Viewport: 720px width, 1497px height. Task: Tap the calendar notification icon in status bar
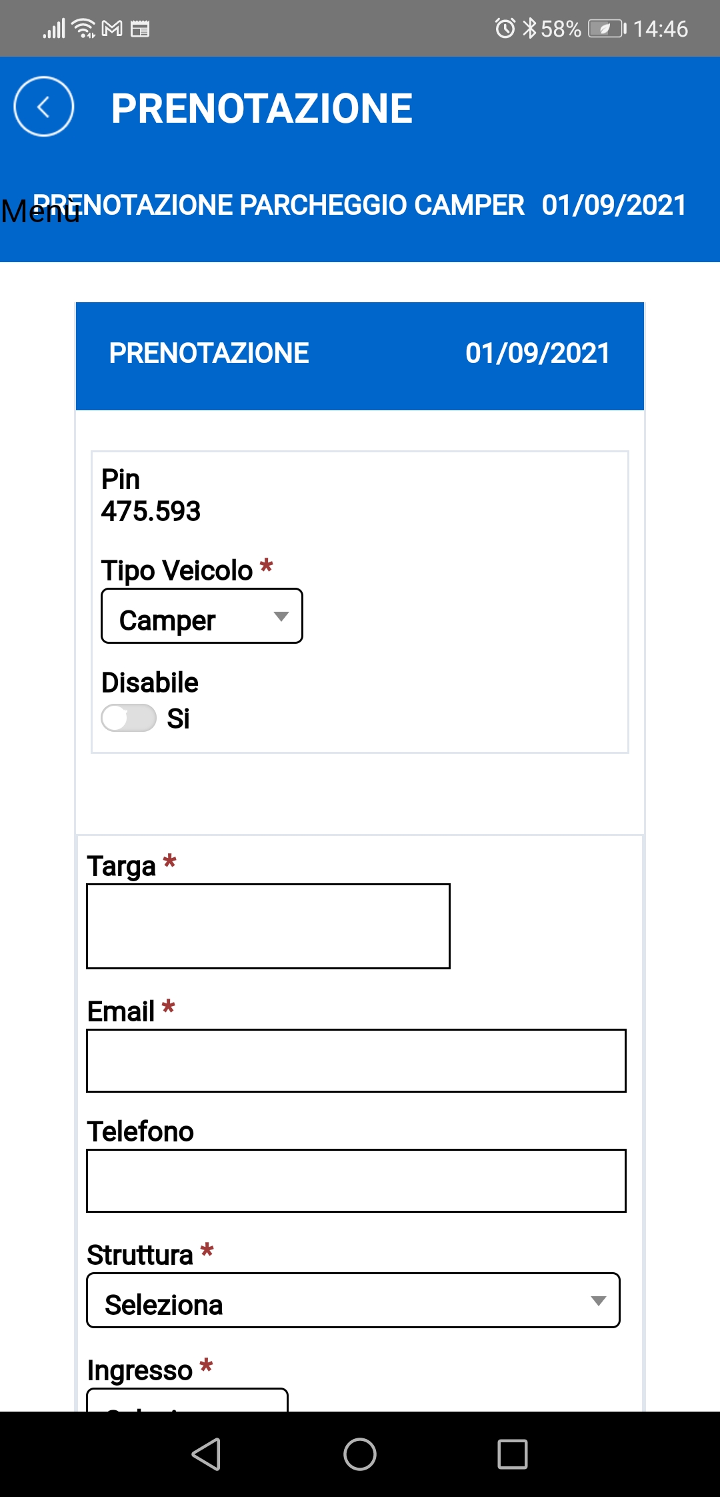(140, 29)
